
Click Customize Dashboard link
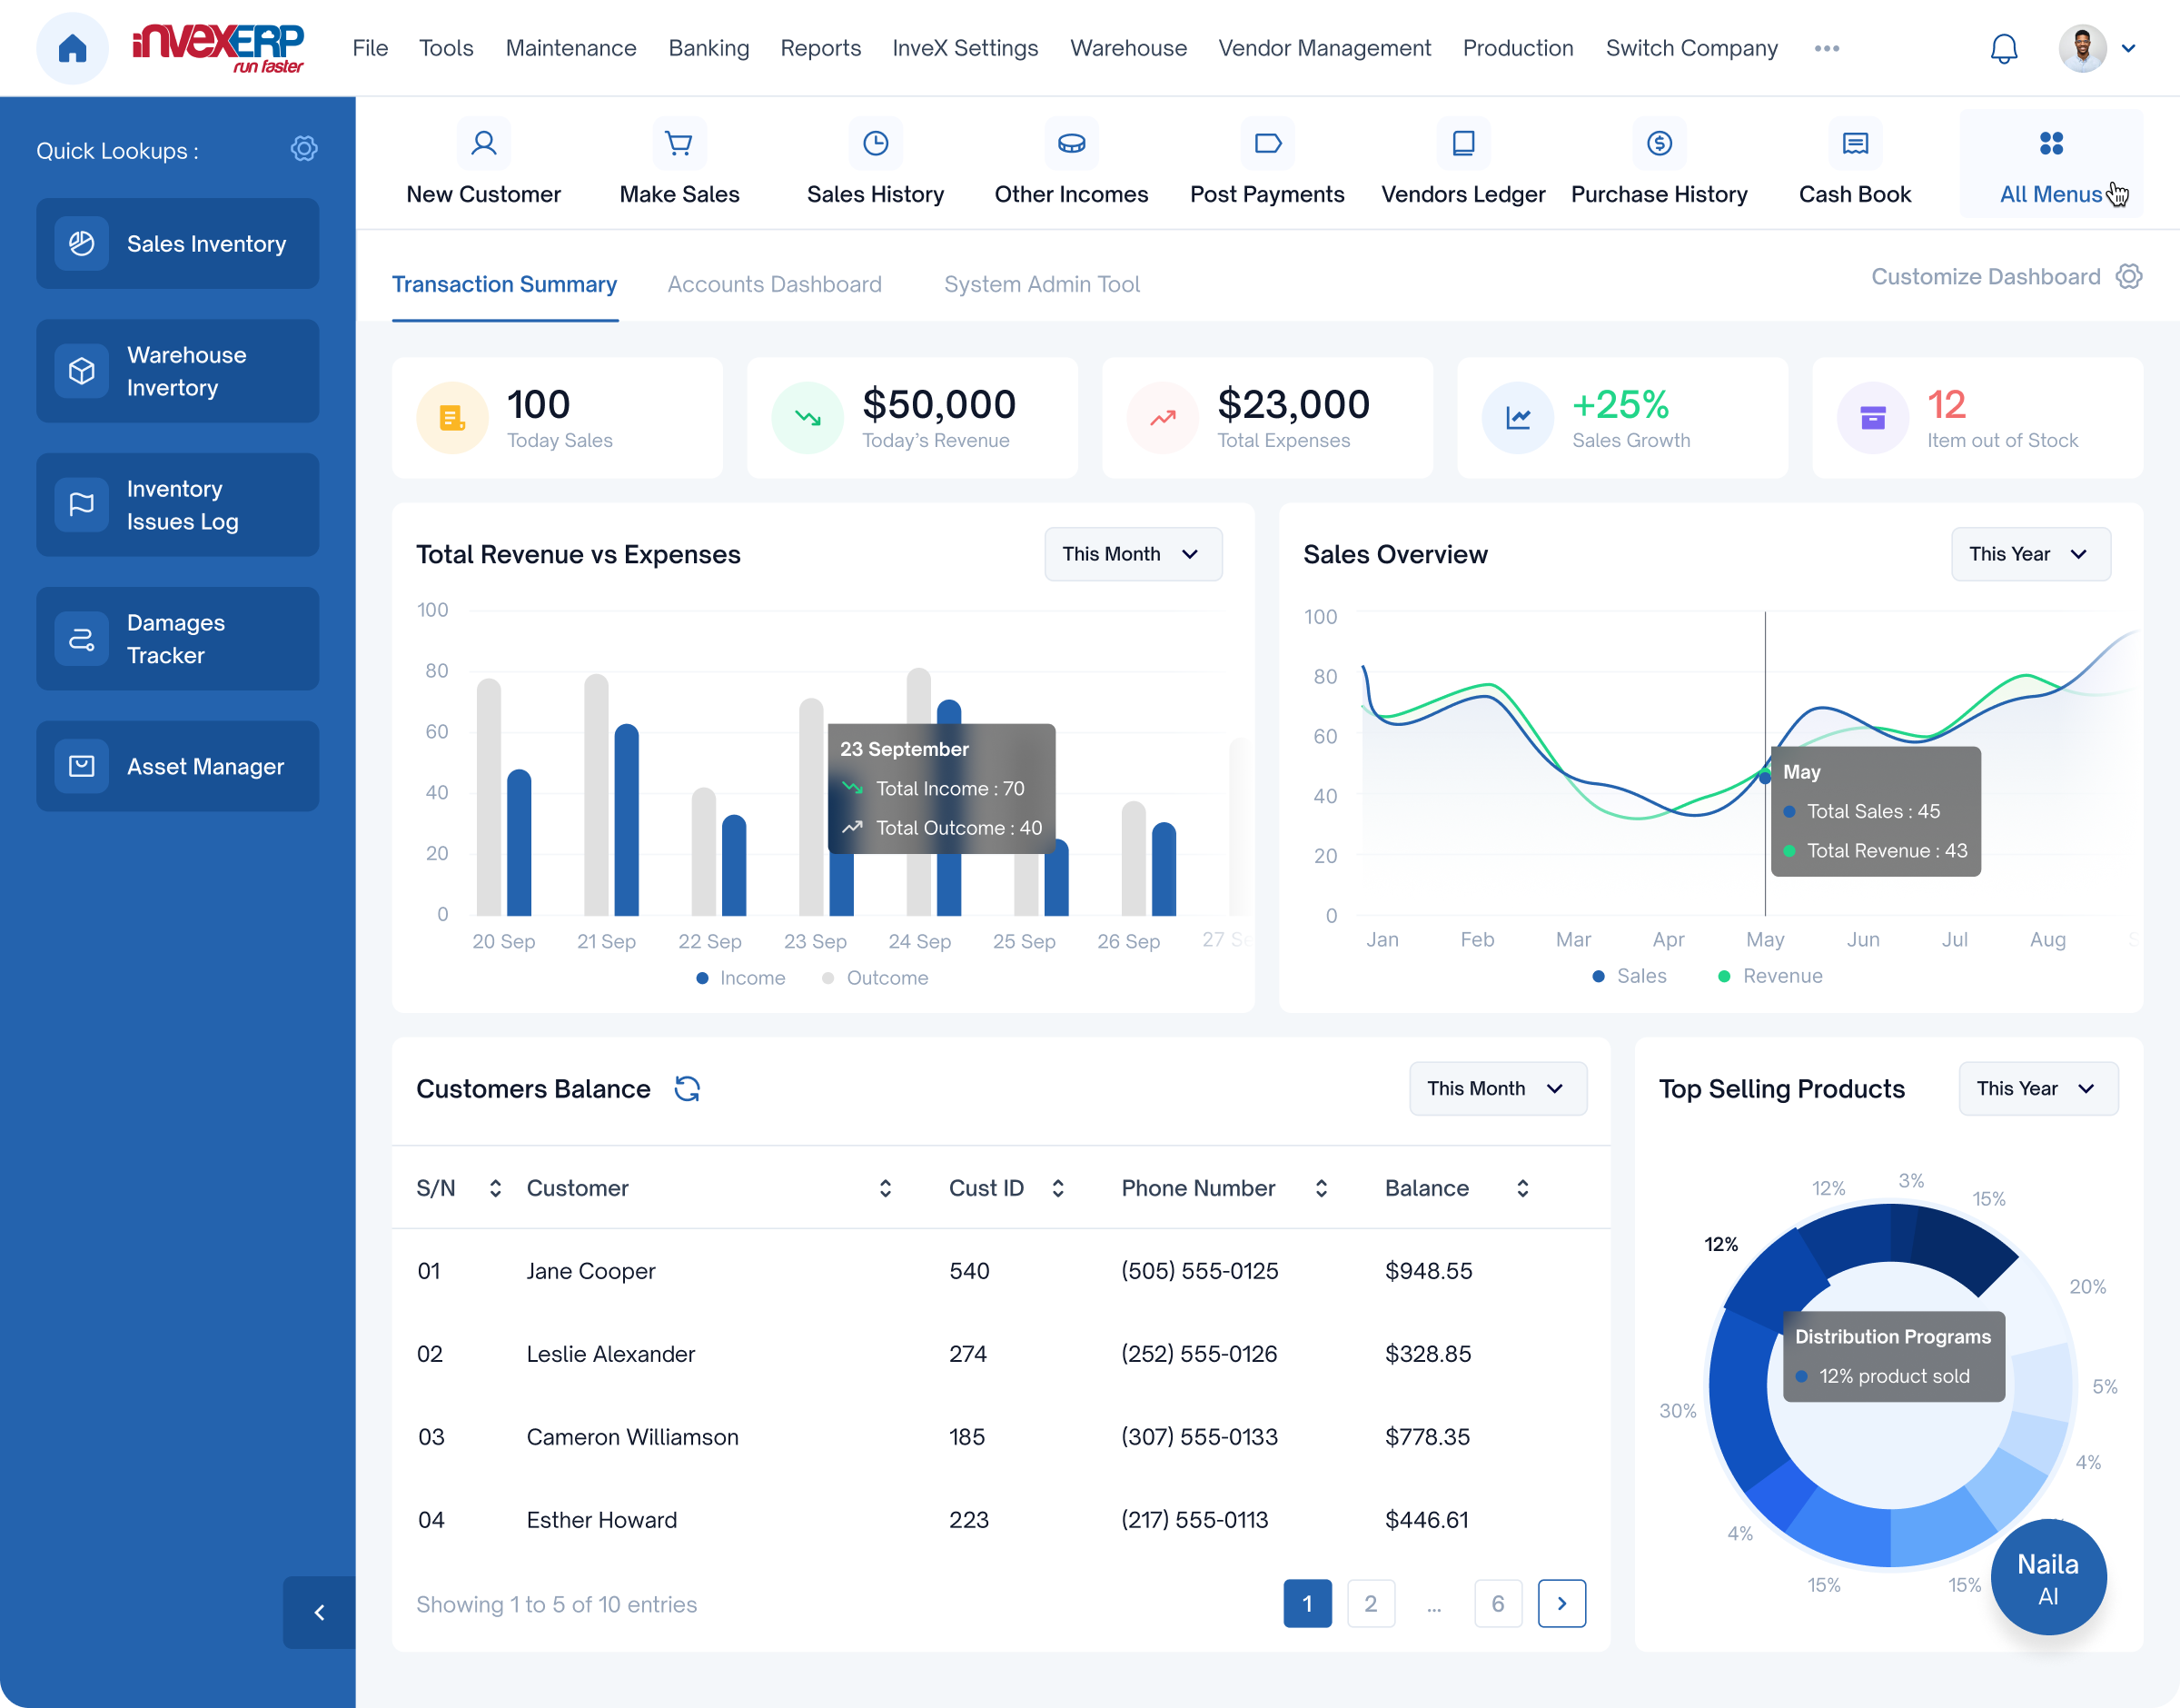(x=1985, y=276)
